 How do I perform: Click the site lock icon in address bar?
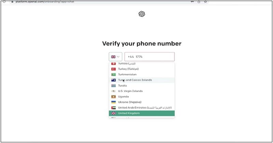tap(12, 2)
